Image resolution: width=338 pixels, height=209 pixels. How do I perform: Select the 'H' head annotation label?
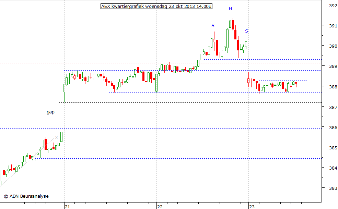[230, 9]
